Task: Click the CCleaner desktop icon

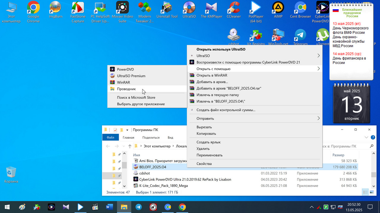Action: tap(234, 9)
